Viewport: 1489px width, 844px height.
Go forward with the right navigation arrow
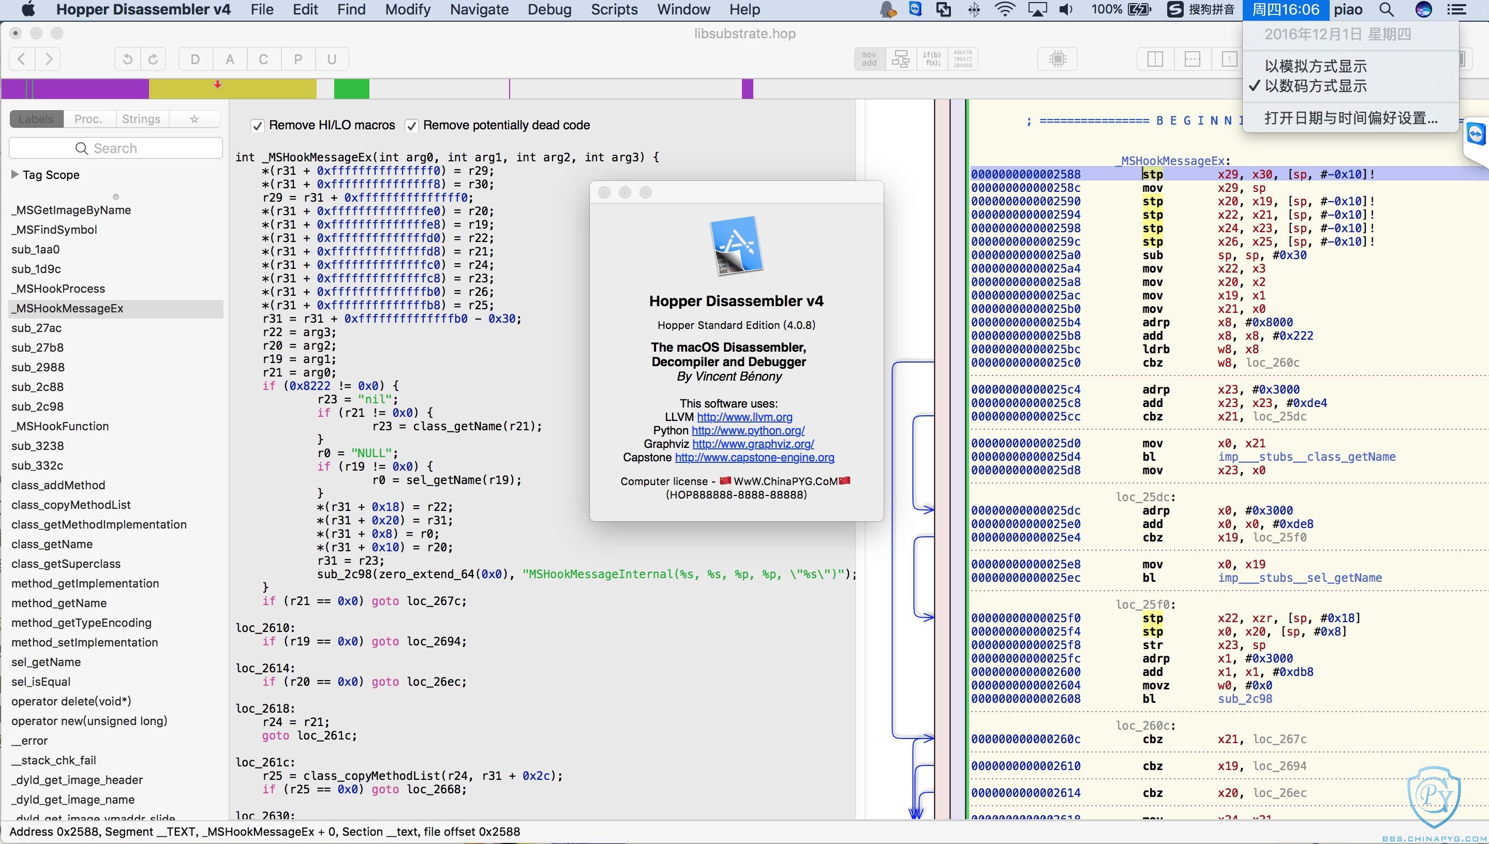tap(49, 59)
